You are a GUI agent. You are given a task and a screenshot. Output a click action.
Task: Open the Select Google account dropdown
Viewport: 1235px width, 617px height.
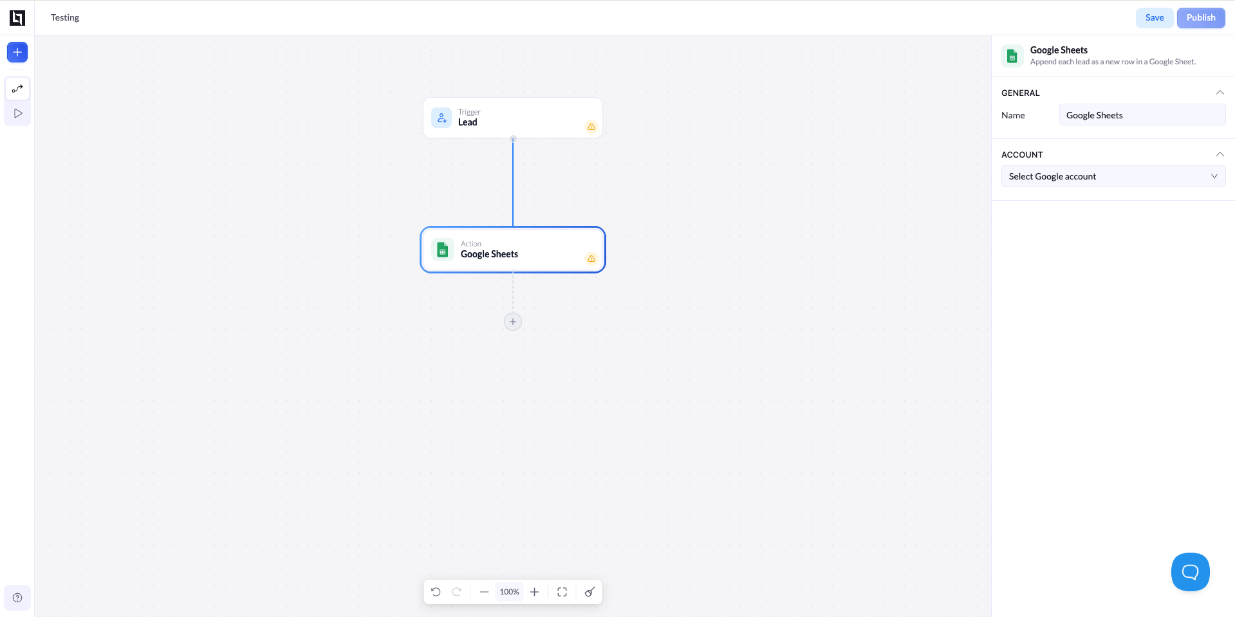[x=1113, y=176]
